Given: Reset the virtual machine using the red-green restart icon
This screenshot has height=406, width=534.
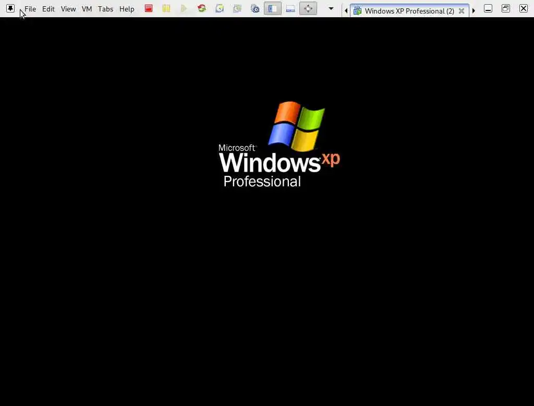Looking at the screenshot, I should point(202,8).
